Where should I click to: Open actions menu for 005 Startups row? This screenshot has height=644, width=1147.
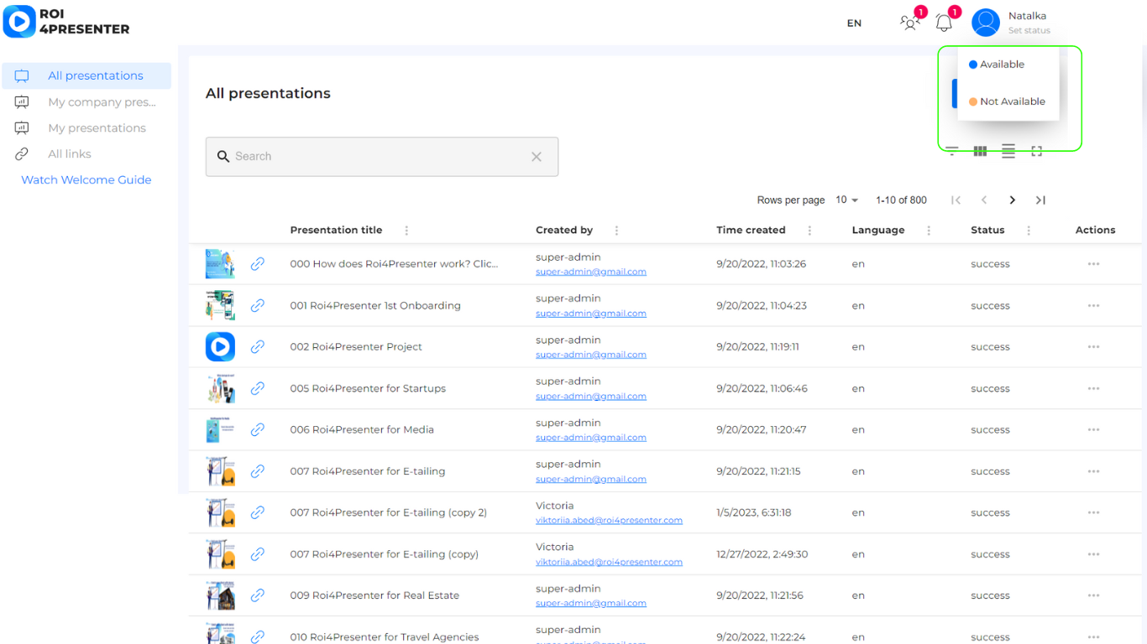click(1093, 388)
